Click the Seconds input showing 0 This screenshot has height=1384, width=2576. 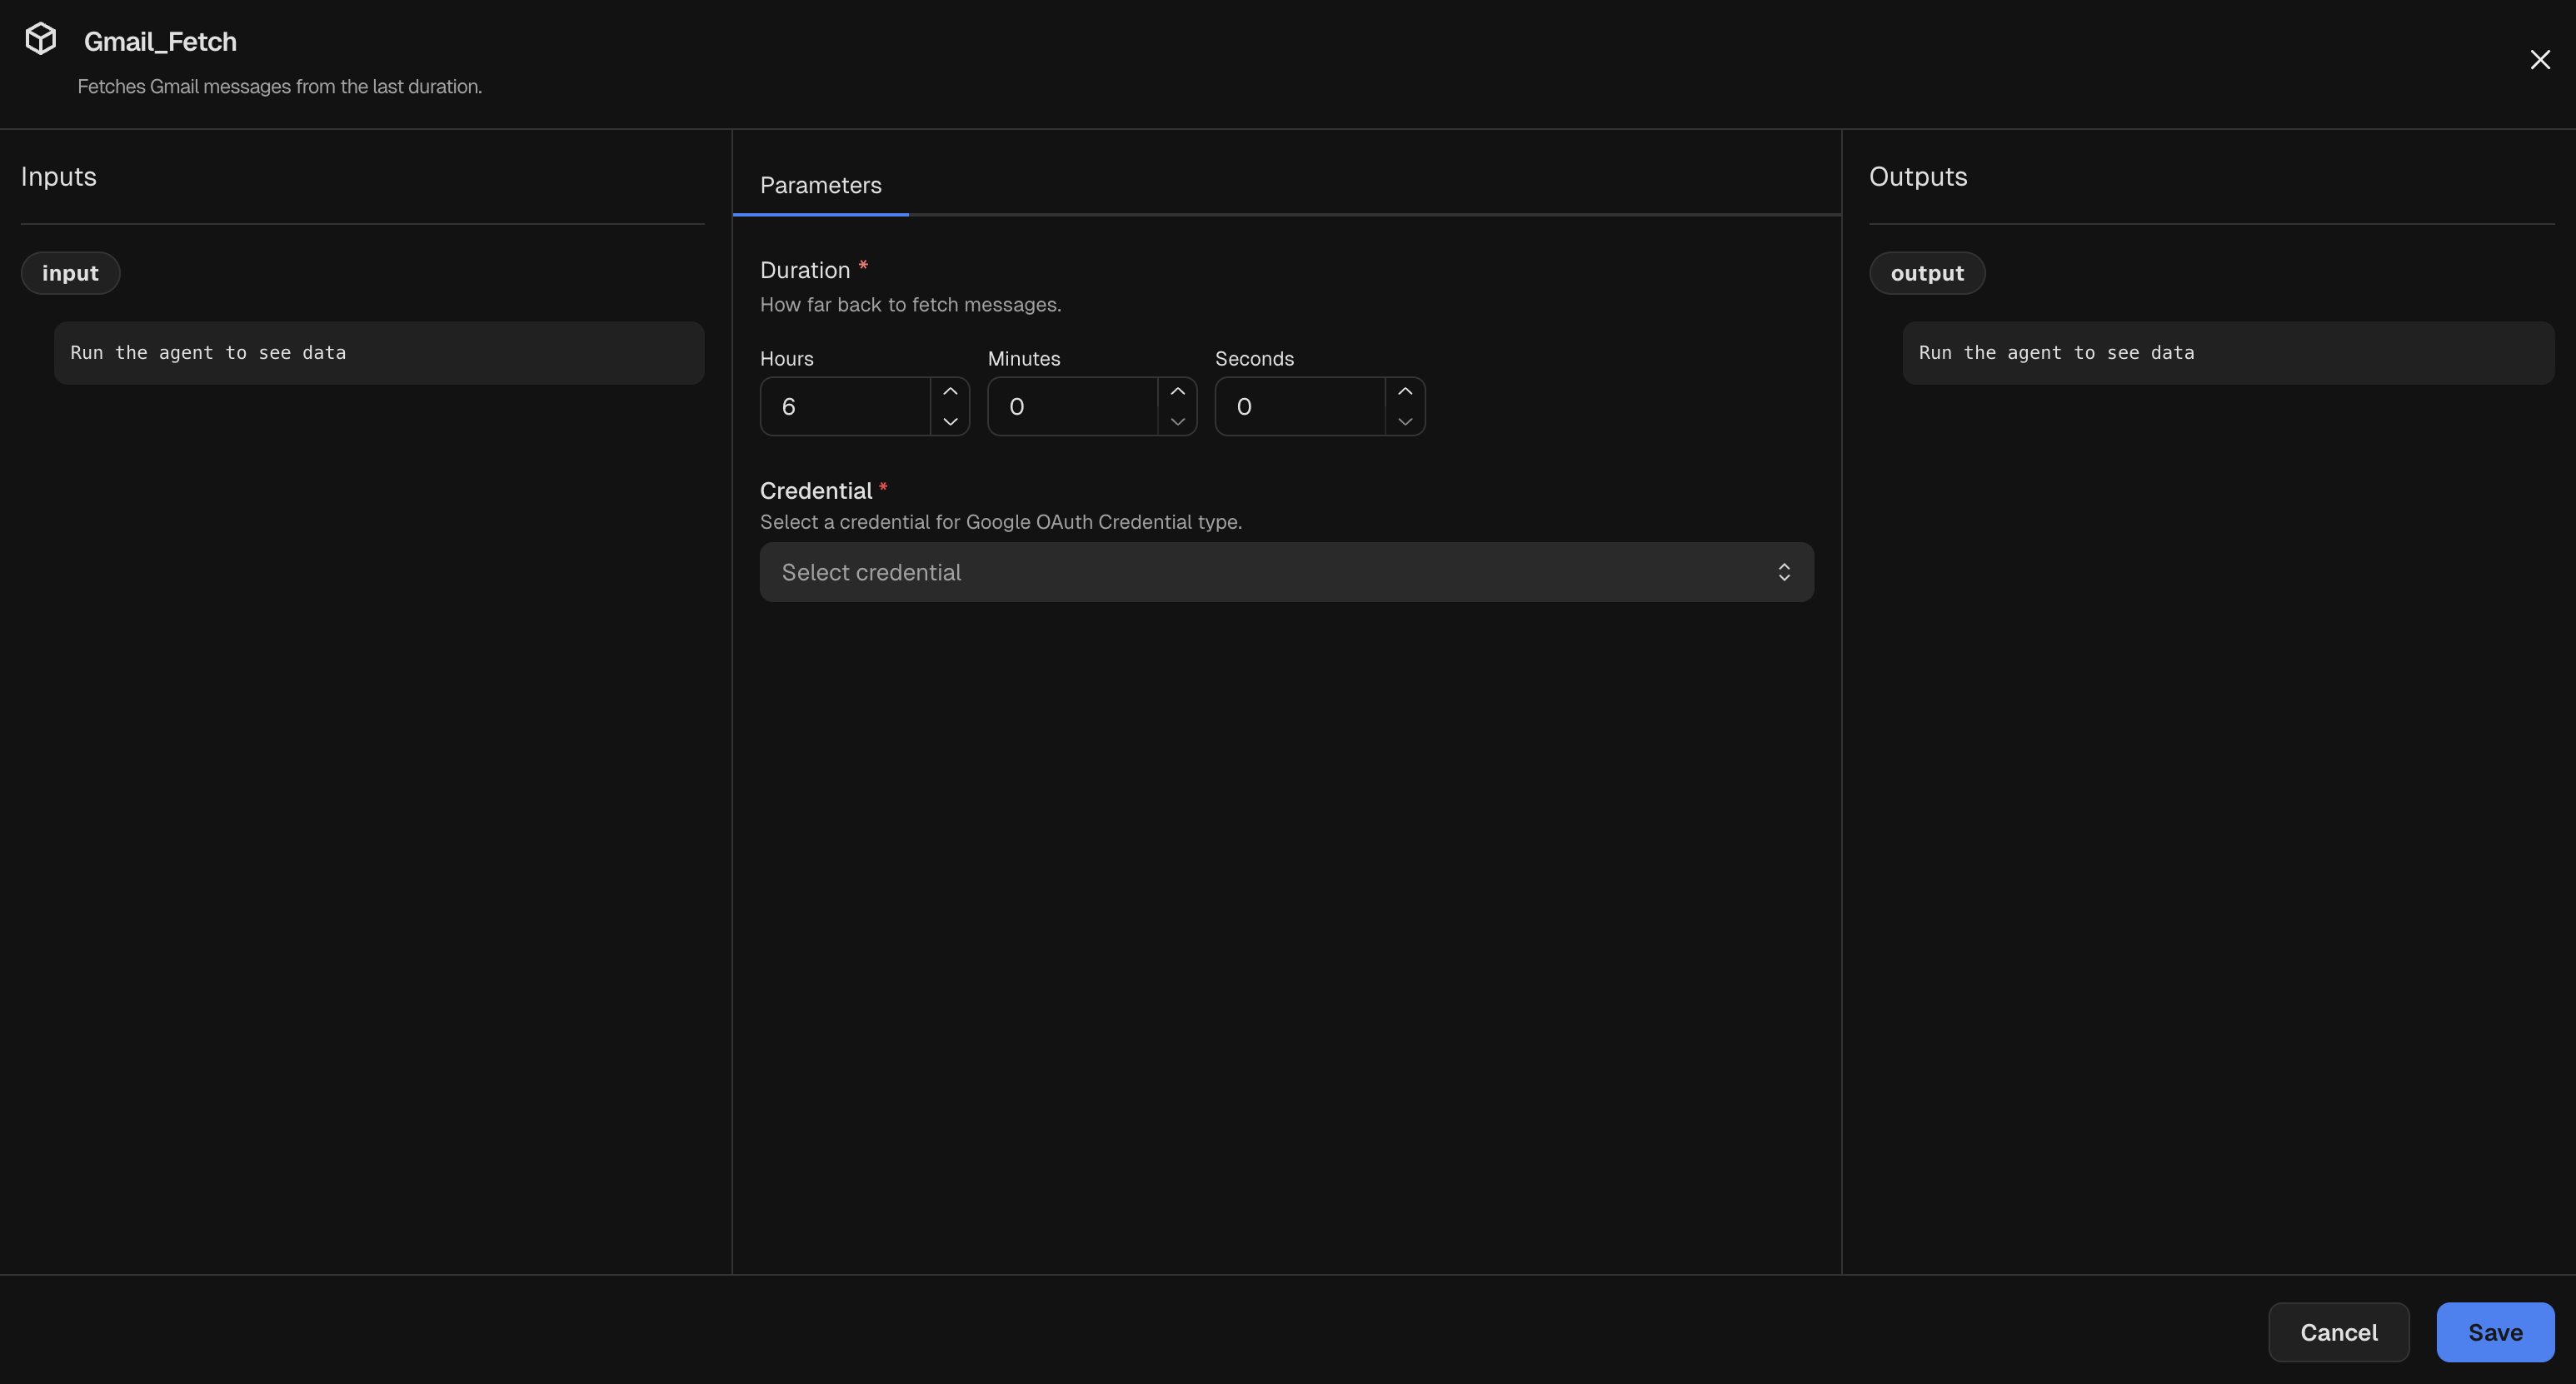[x=1299, y=406]
